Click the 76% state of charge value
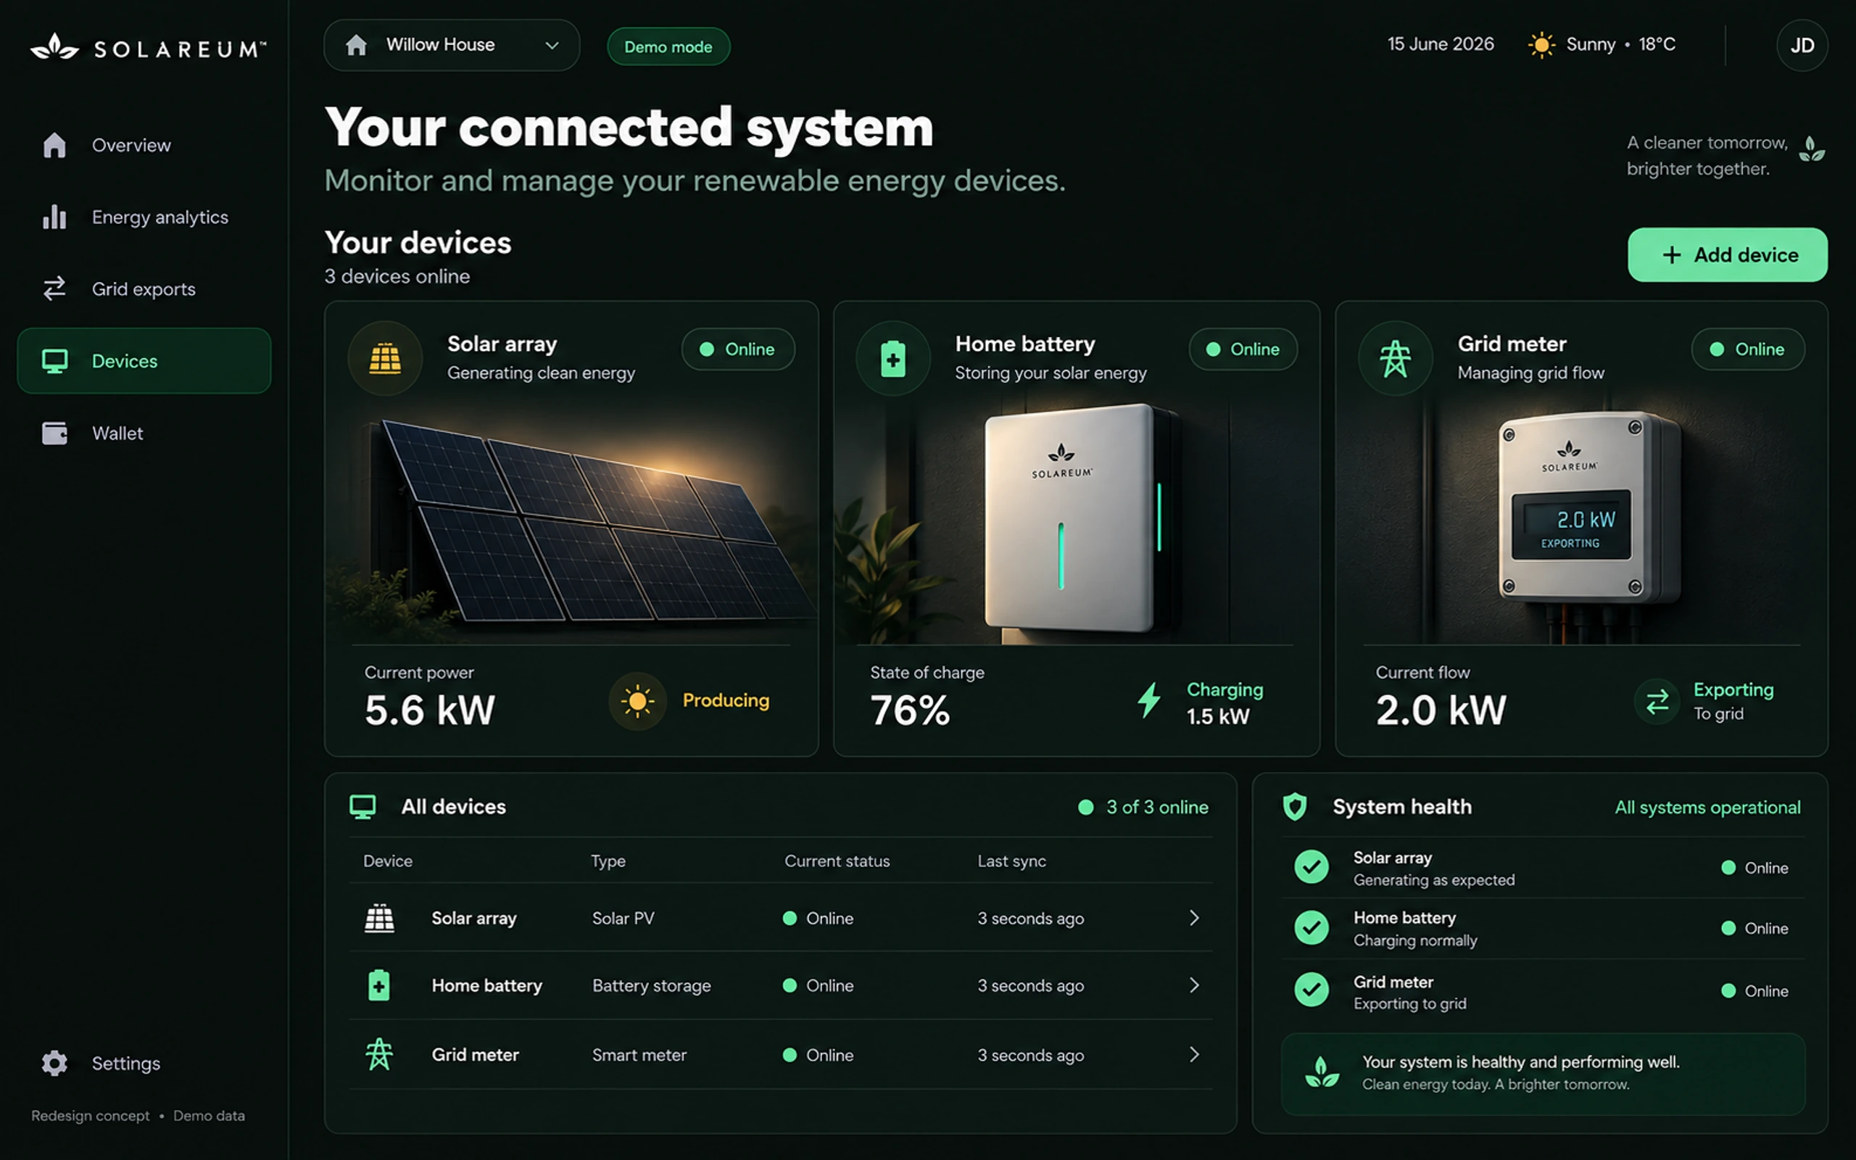Image resolution: width=1856 pixels, height=1160 pixels. click(910, 710)
